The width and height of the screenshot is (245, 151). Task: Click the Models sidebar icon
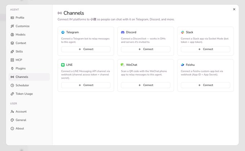coord(12,35)
